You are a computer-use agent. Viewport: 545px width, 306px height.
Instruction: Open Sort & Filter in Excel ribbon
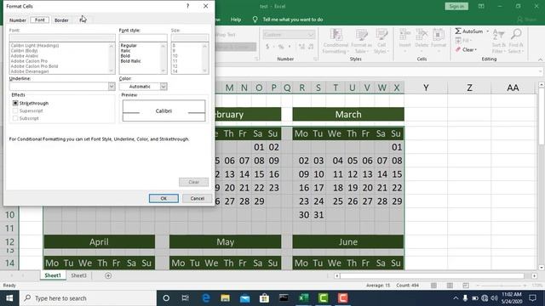coord(499,41)
